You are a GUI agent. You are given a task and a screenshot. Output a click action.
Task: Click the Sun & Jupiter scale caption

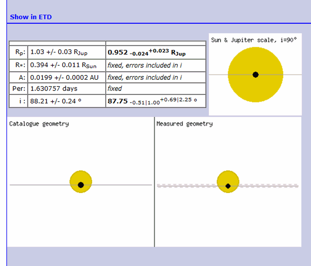coord(254,40)
